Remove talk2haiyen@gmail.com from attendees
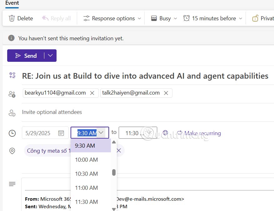 pyautogui.click(x=167, y=93)
